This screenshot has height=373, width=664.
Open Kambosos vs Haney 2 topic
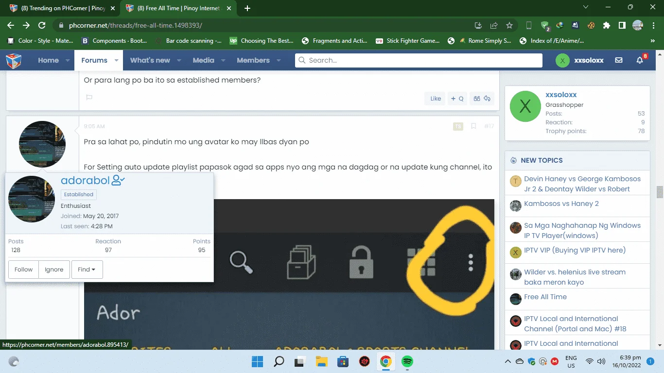(x=561, y=203)
